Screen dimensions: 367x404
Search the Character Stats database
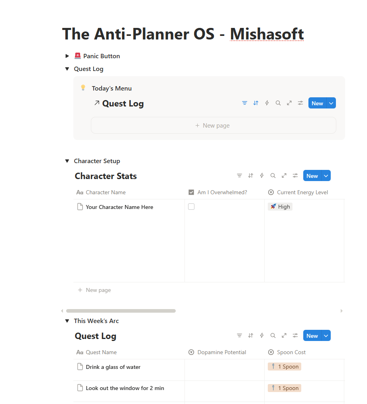[273, 176]
